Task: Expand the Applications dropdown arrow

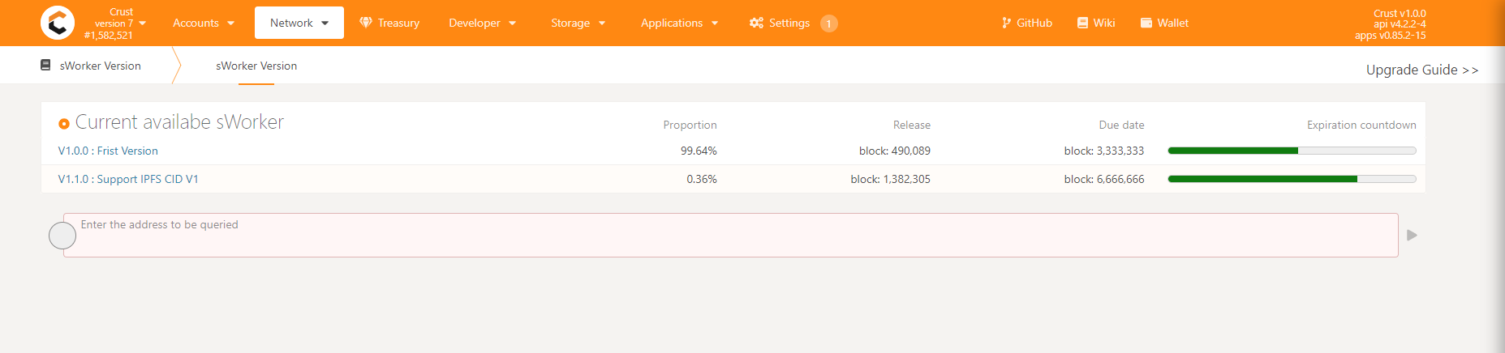Action: (x=715, y=23)
